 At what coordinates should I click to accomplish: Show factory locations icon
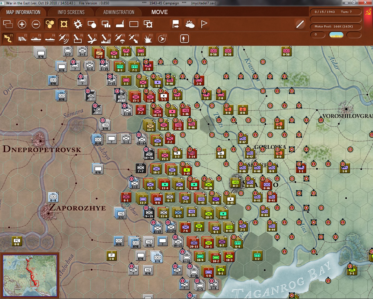tap(120, 24)
